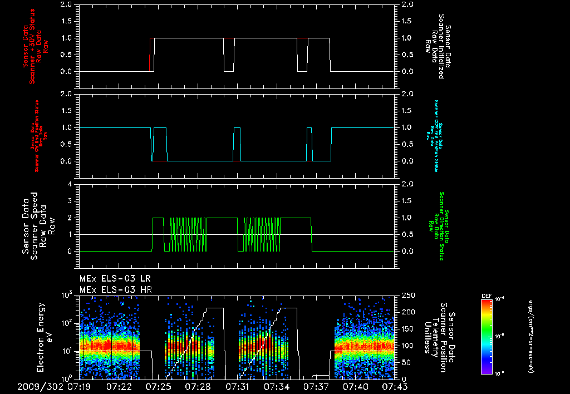The width and height of the screenshot is (570, 394).
Task: Click the 10^-4 color bar tick label
Action: pos(499,299)
